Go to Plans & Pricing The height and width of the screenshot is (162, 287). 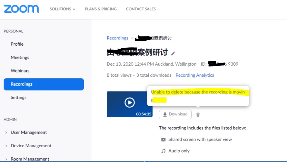[x=100, y=9]
